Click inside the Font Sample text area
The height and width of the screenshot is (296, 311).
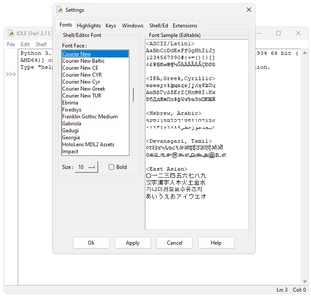tap(197, 135)
